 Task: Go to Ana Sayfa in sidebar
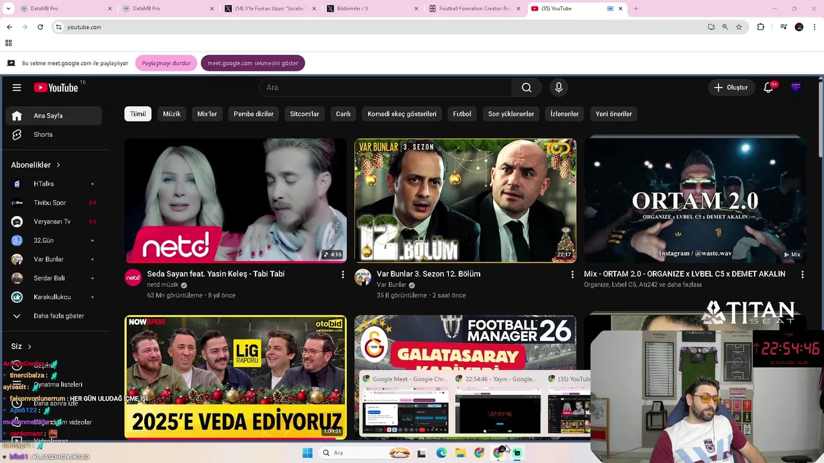pyautogui.click(x=54, y=116)
